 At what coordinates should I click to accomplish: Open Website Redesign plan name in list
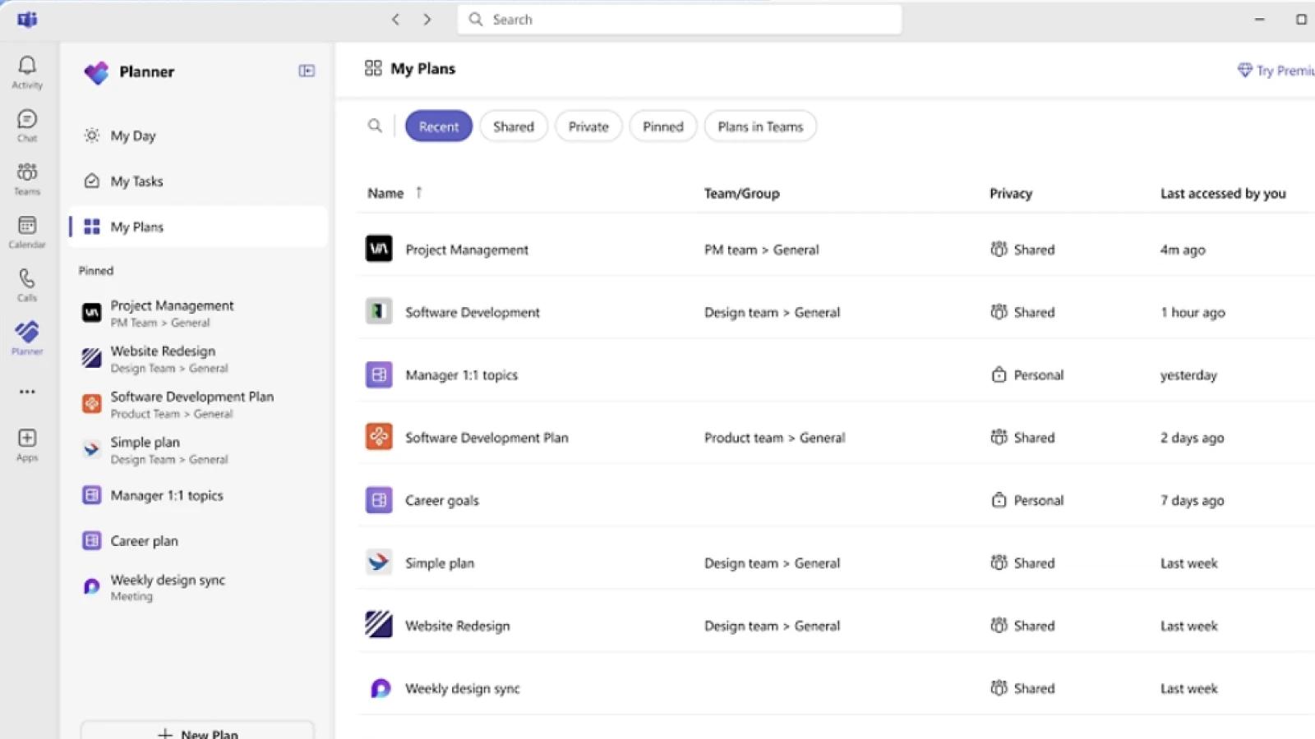tap(458, 626)
